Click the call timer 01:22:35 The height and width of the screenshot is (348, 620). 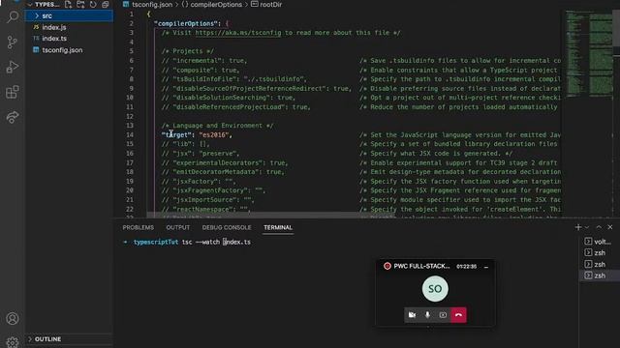click(466, 267)
